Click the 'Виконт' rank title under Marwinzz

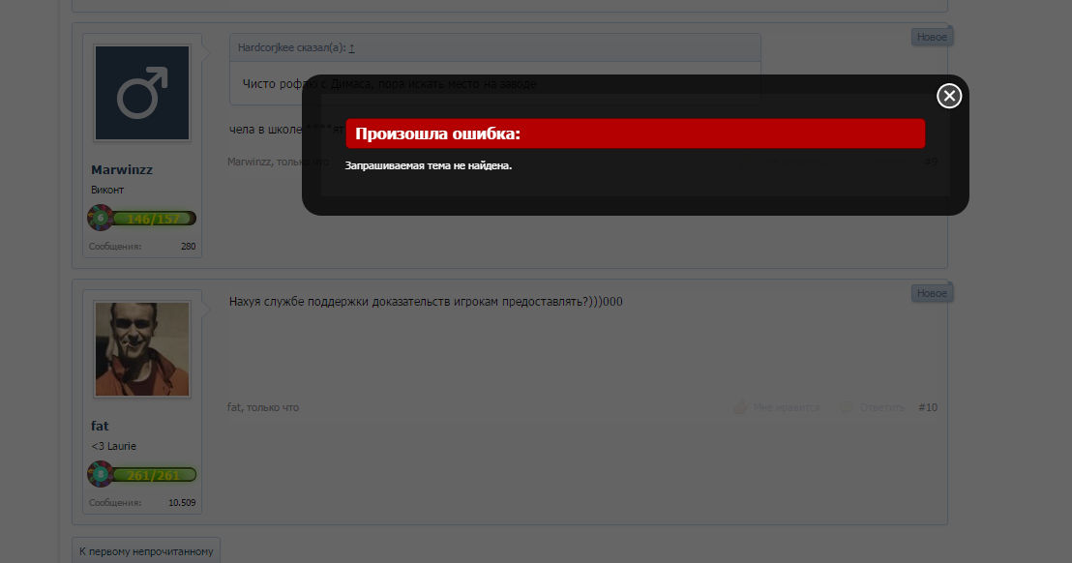coord(107,190)
